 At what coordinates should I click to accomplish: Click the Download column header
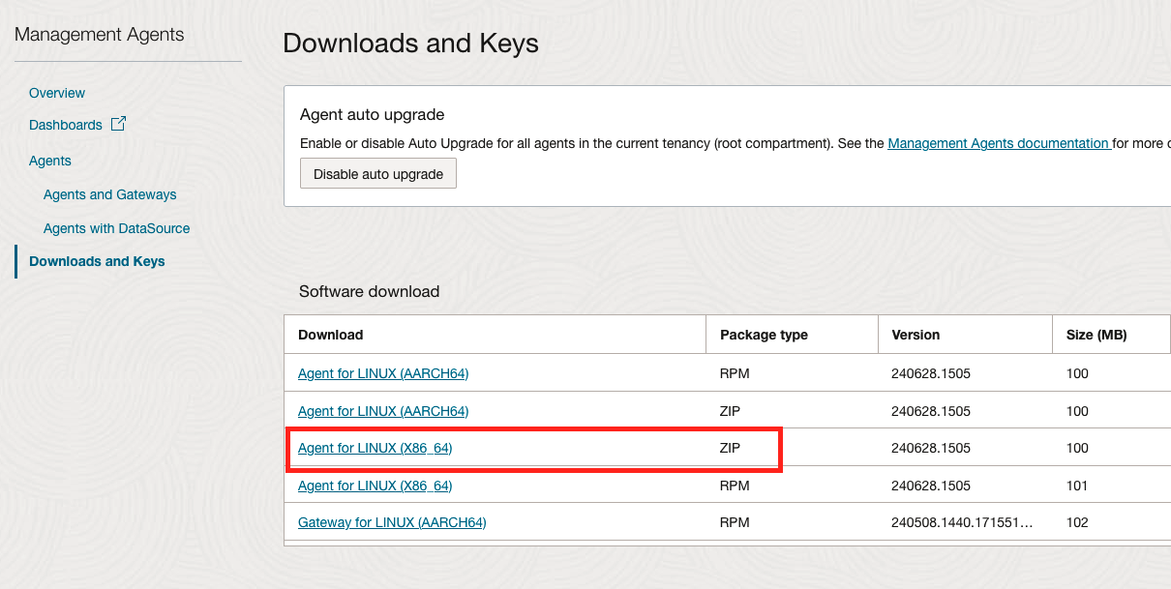coord(329,334)
